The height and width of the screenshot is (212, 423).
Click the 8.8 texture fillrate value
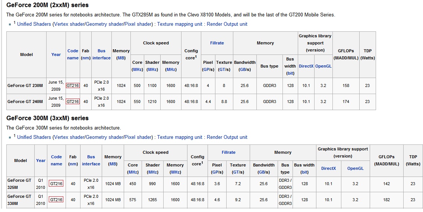click(x=224, y=102)
